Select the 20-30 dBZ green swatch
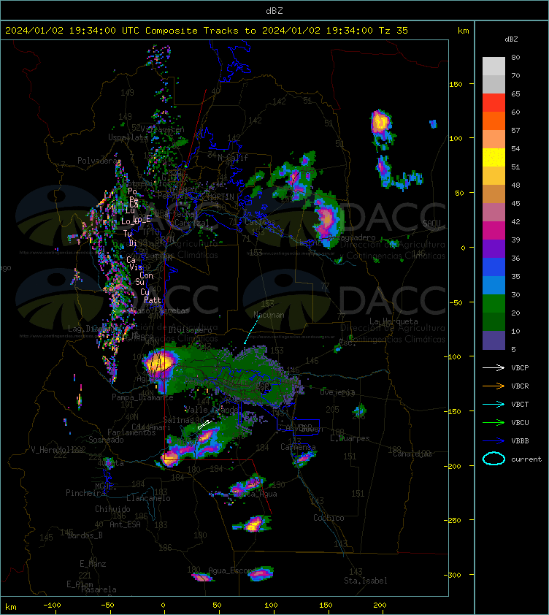Screen dimensions: 549x615 click(x=494, y=303)
